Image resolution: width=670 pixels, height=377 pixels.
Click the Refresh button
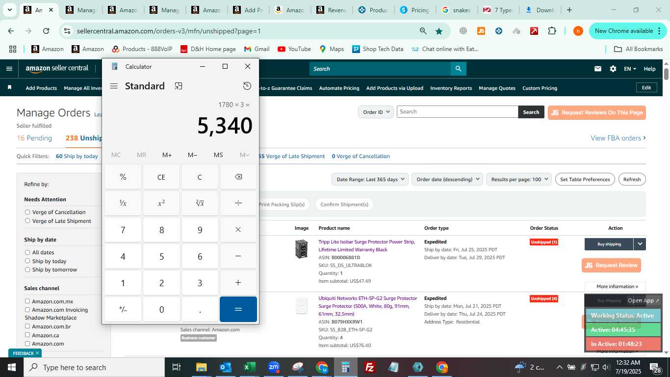click(632, 179)
